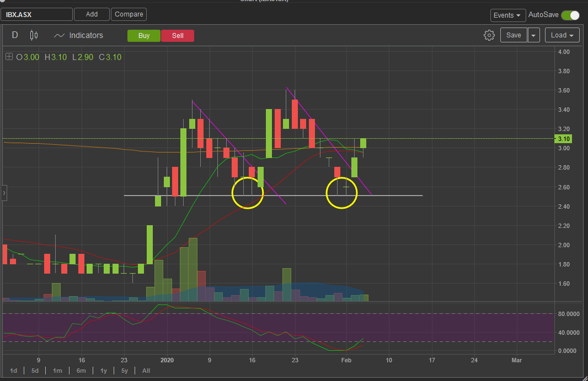Click the Compare button
This screenshot has height=381, width=588.
tap(129, 14)
